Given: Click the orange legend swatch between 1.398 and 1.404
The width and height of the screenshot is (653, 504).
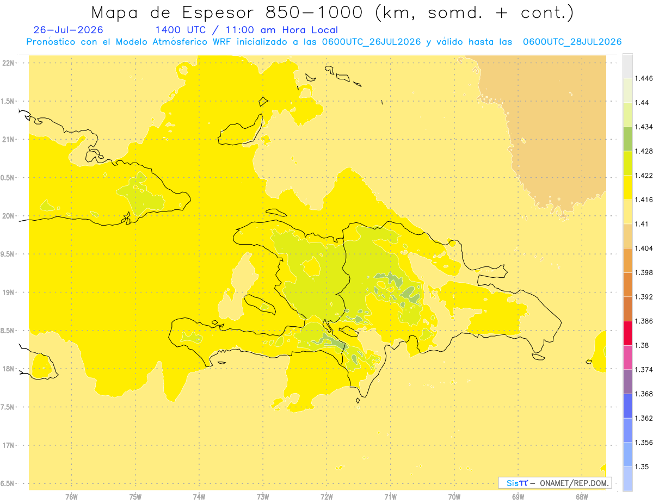Looking at the screenshot, I should 627,260.
